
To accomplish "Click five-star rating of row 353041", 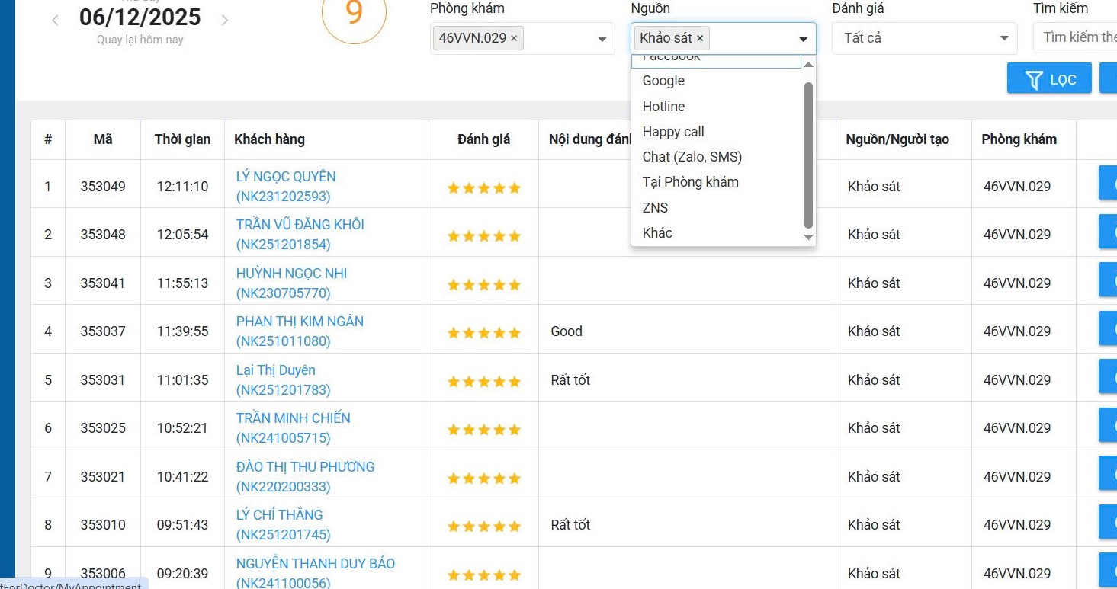I will [x=483, y=285].
